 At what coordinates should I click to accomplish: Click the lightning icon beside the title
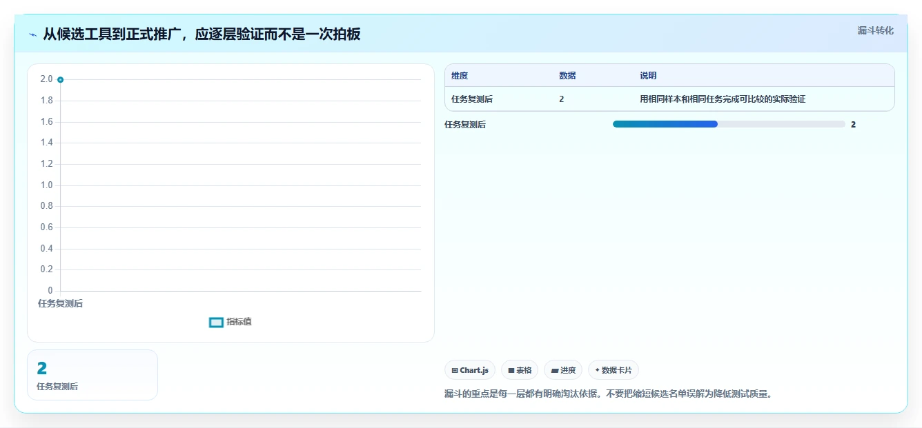tap(32, 34)
